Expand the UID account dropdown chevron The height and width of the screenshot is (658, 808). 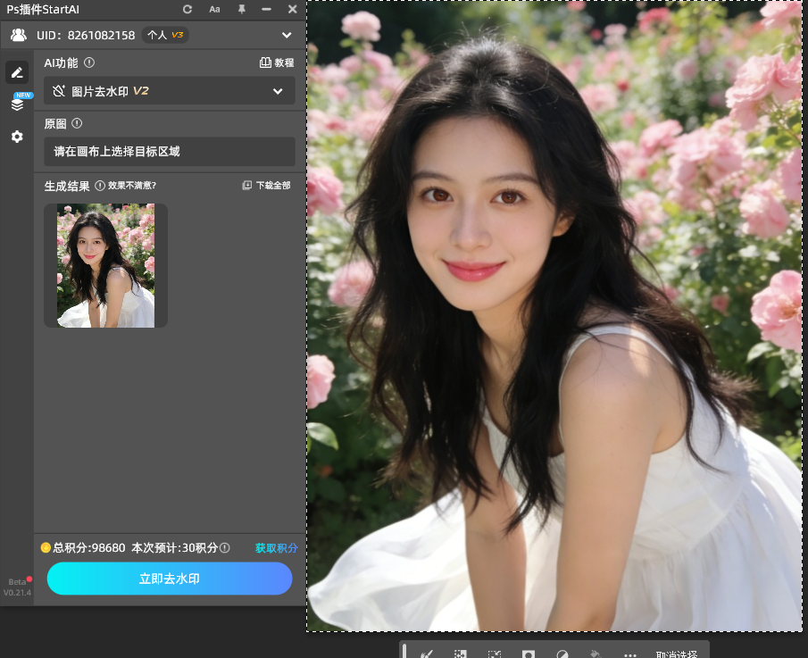coord(287,36)
